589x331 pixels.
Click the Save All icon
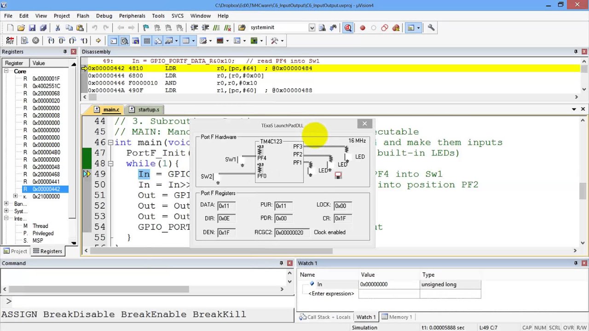[43, 28]
